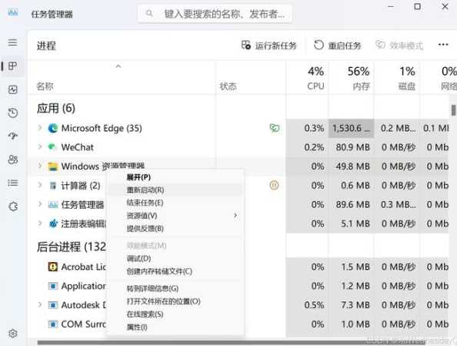This screenshot has height=346, width=457.
Task: Choose 调试(D) in the context menu
Action: click(175, 259)
